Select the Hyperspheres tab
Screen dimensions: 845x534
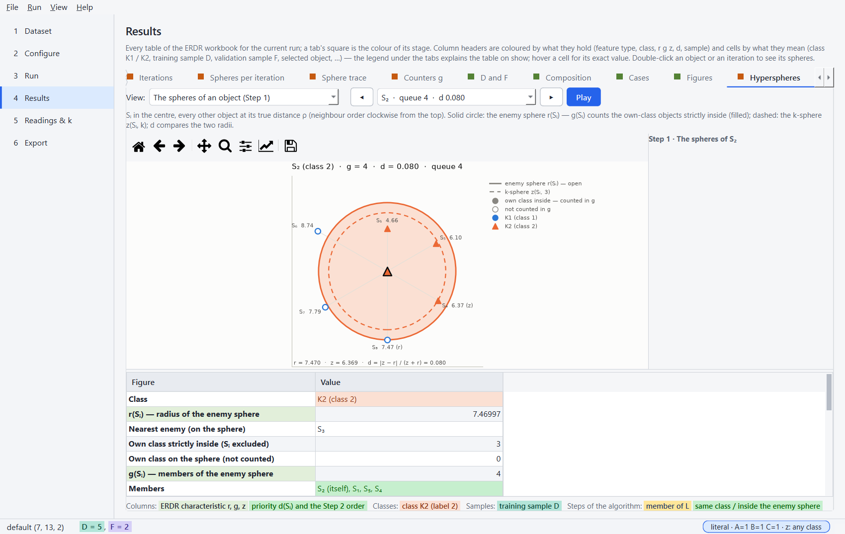coord(769,77)
